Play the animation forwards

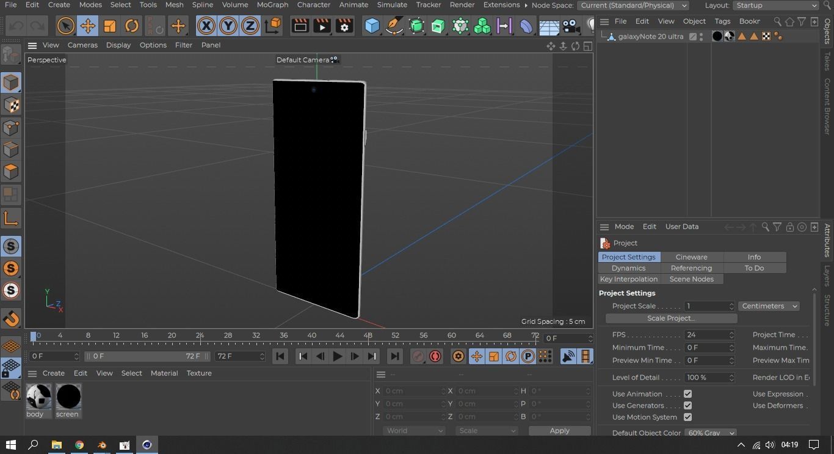[x=337, y=356]
